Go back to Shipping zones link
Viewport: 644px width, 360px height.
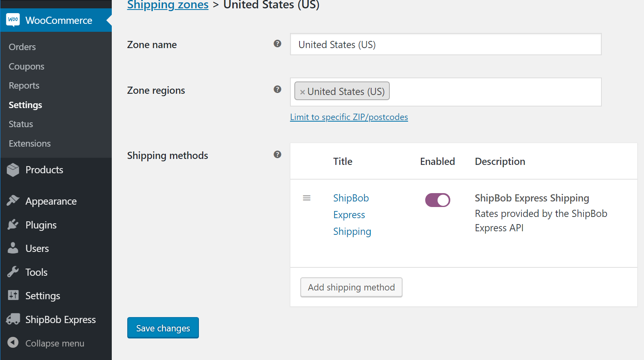click(x=168, y=5)
